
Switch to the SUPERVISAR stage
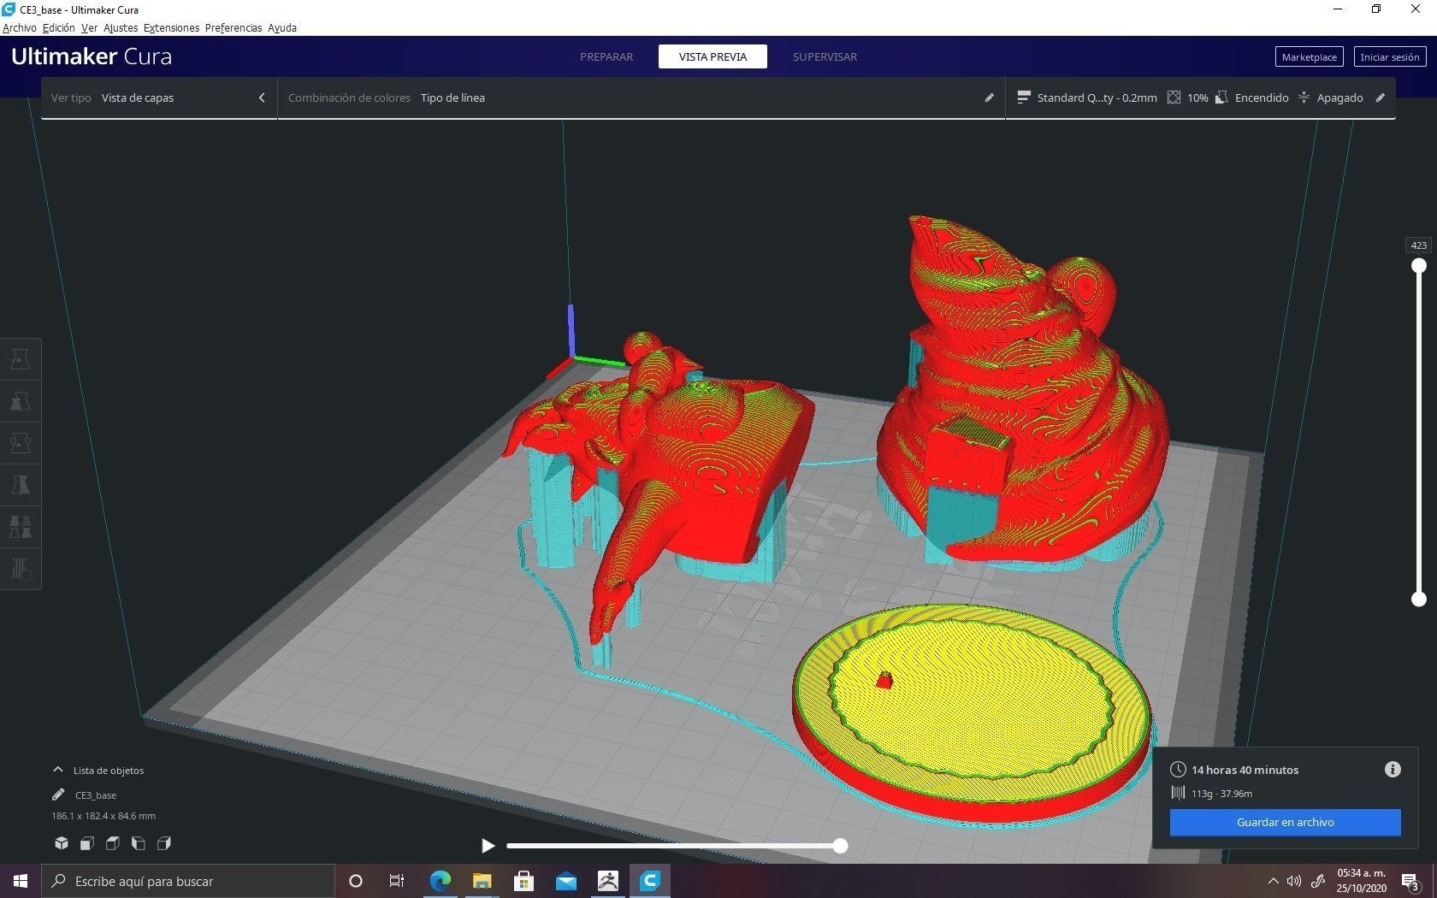click(825, 56)
